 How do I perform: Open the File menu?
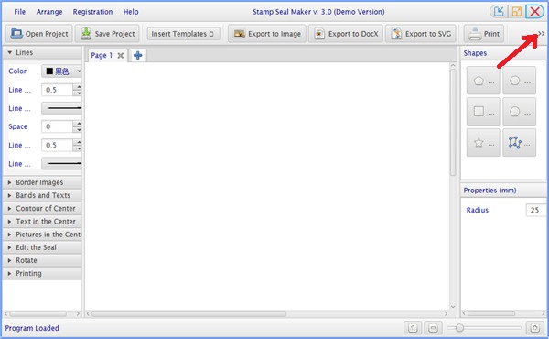tap(19, 12)
